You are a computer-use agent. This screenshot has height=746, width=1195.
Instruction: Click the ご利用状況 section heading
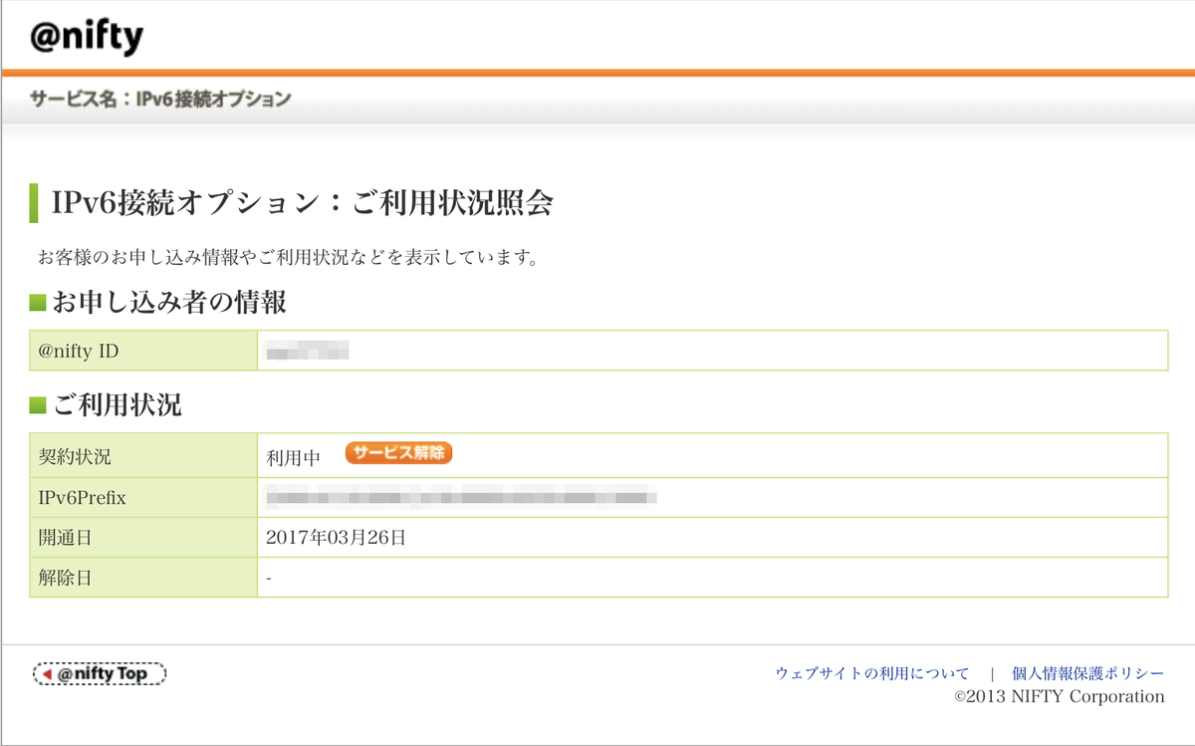tap(117, 405)
